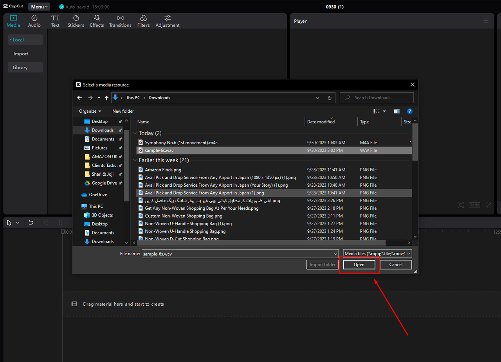Collapse the Earlier this week group
Viewport: 501px width, 362px height.
(x=135, y=160)
